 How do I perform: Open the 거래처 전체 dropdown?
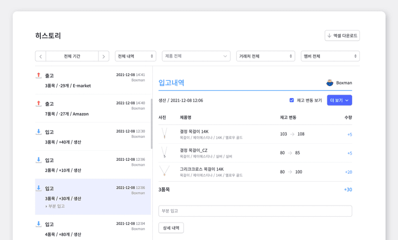pos(265,56)
